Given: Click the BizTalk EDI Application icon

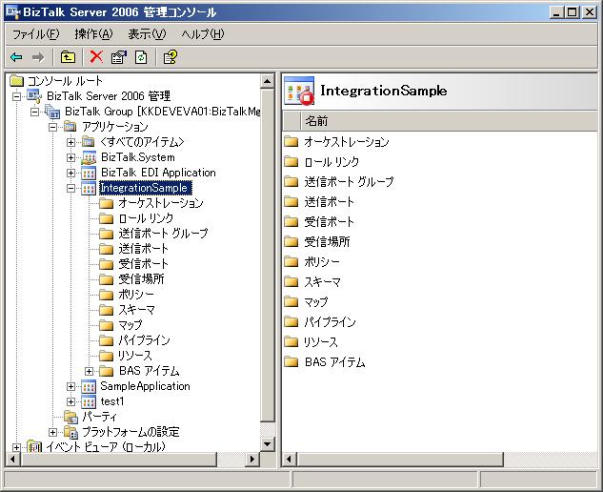Looking at the screenshot, I should tap(89, 173).
